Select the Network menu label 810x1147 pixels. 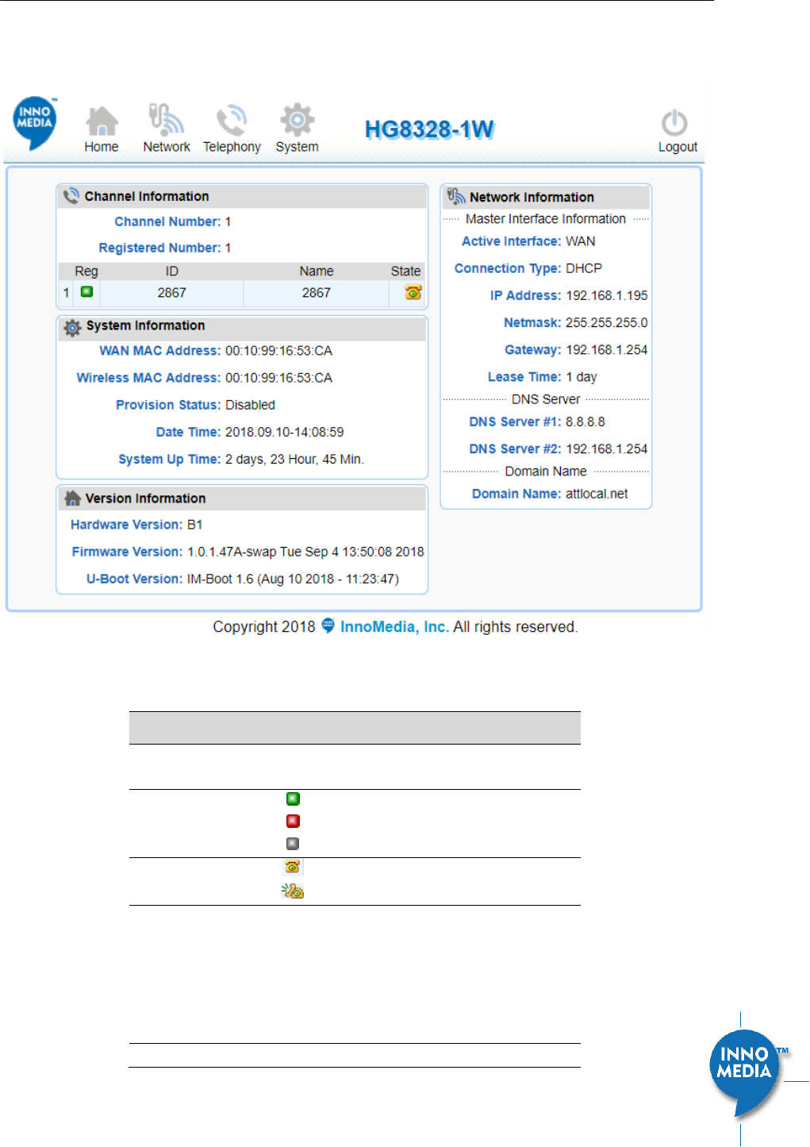point(167,147)
